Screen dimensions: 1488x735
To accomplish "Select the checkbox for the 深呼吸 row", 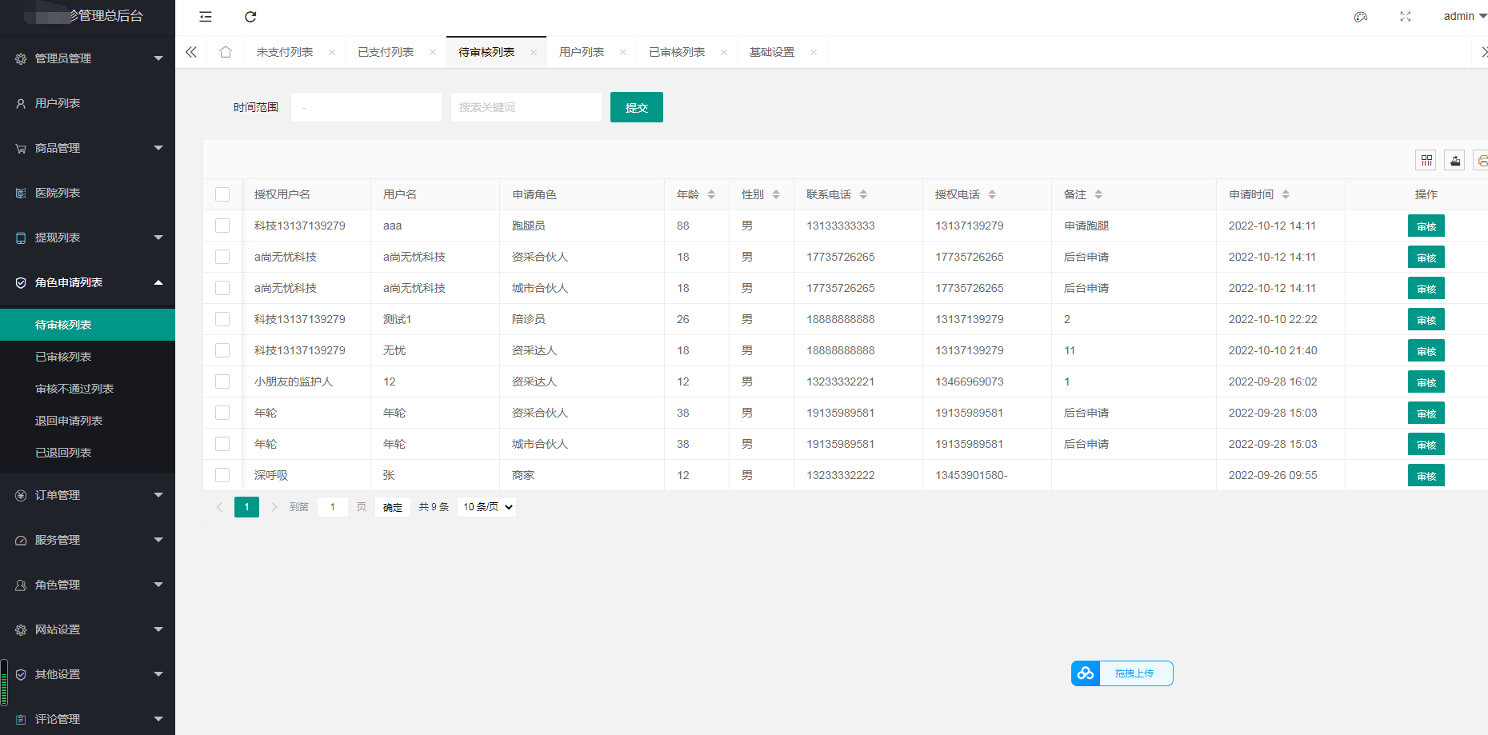I will [x=222, y=475].
